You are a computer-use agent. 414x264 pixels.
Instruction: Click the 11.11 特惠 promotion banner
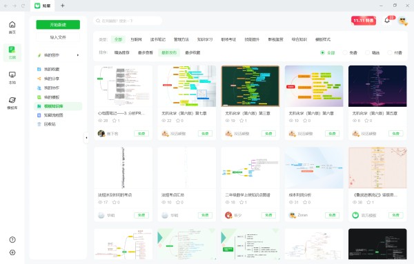pos(364,20)
